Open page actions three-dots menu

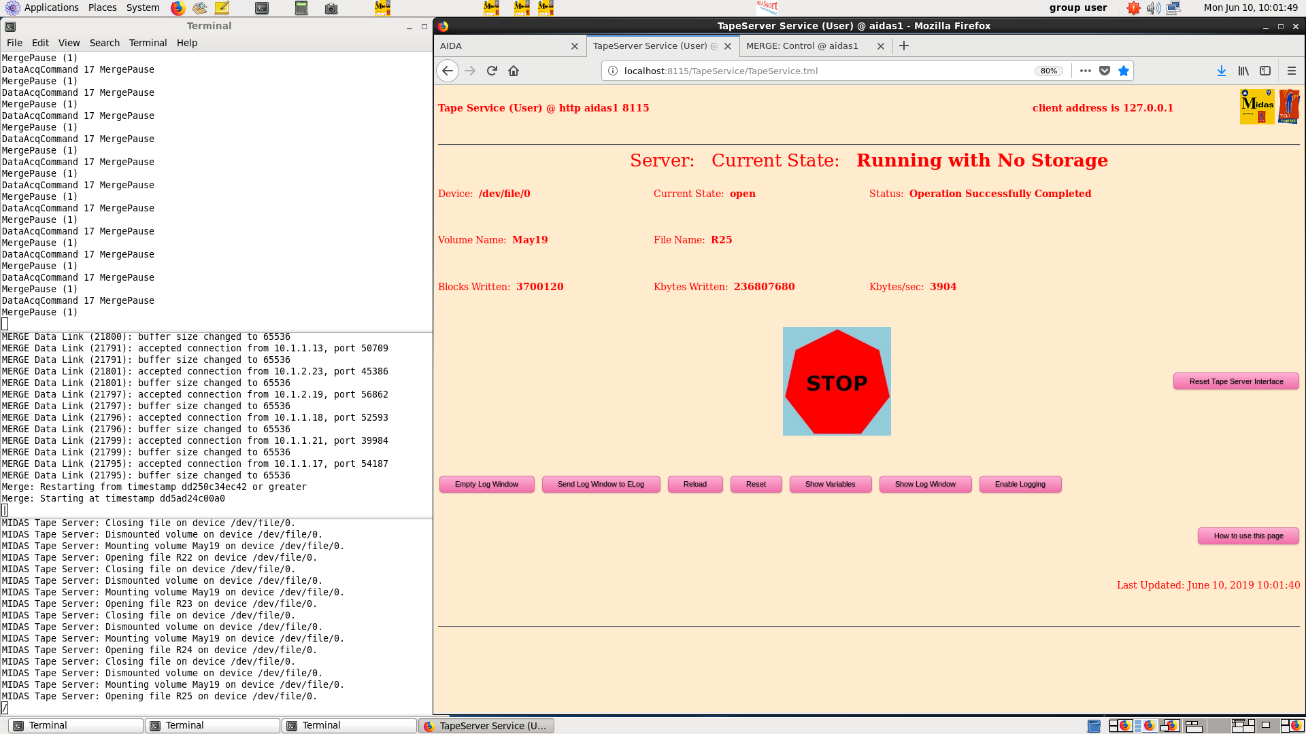pyautogui.click(x=1086, y=71)
